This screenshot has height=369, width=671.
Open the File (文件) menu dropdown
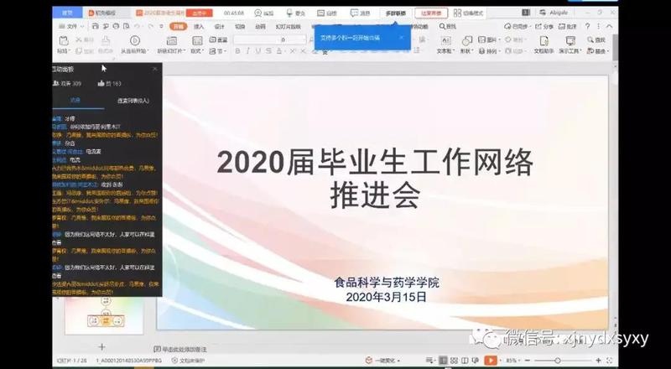pyautogui.click(x=70, y=27)
